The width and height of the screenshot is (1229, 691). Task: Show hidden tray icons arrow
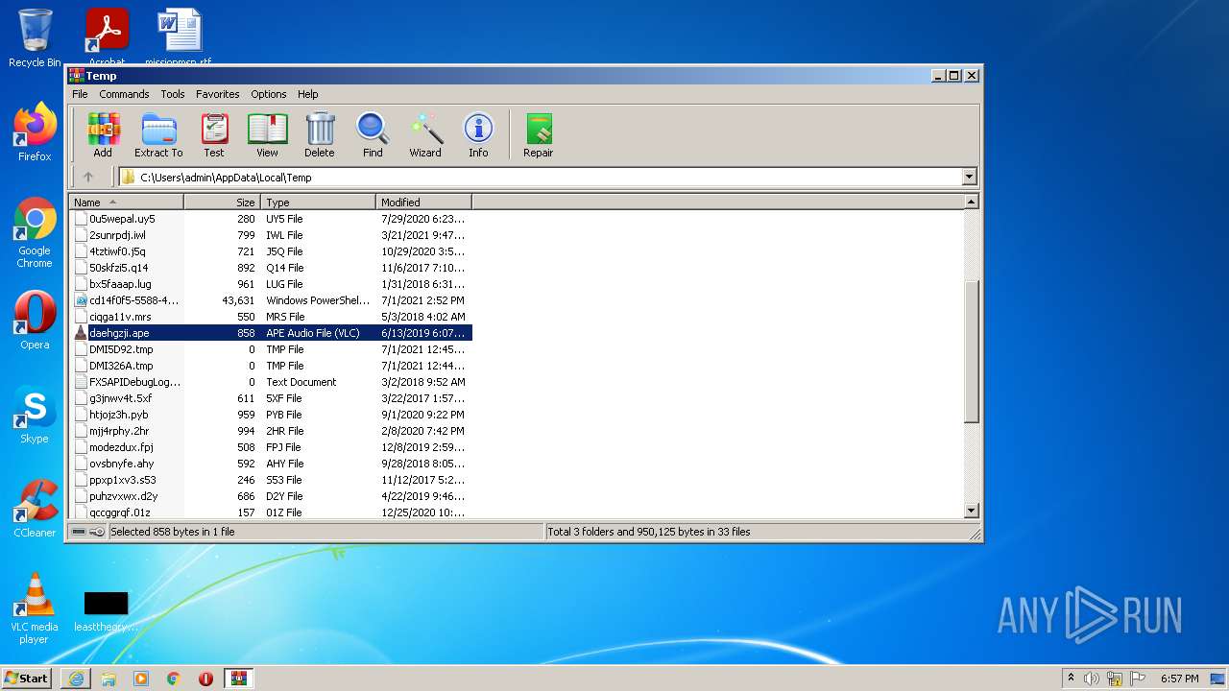(x=1071, y=679)
